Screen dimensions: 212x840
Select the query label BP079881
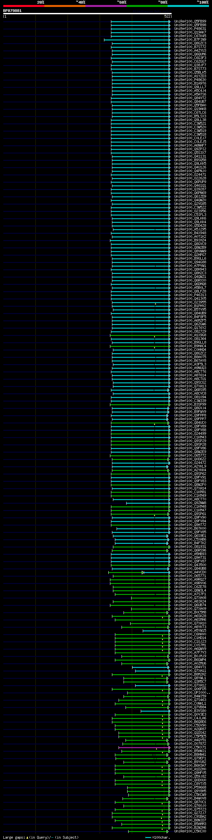point(12,11)
